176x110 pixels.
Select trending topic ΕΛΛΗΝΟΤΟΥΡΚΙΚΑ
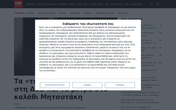(x=47, y=13)
